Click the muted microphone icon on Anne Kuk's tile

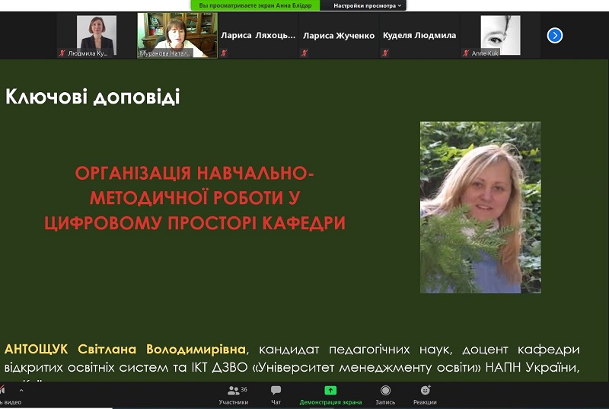pos(467,53)
